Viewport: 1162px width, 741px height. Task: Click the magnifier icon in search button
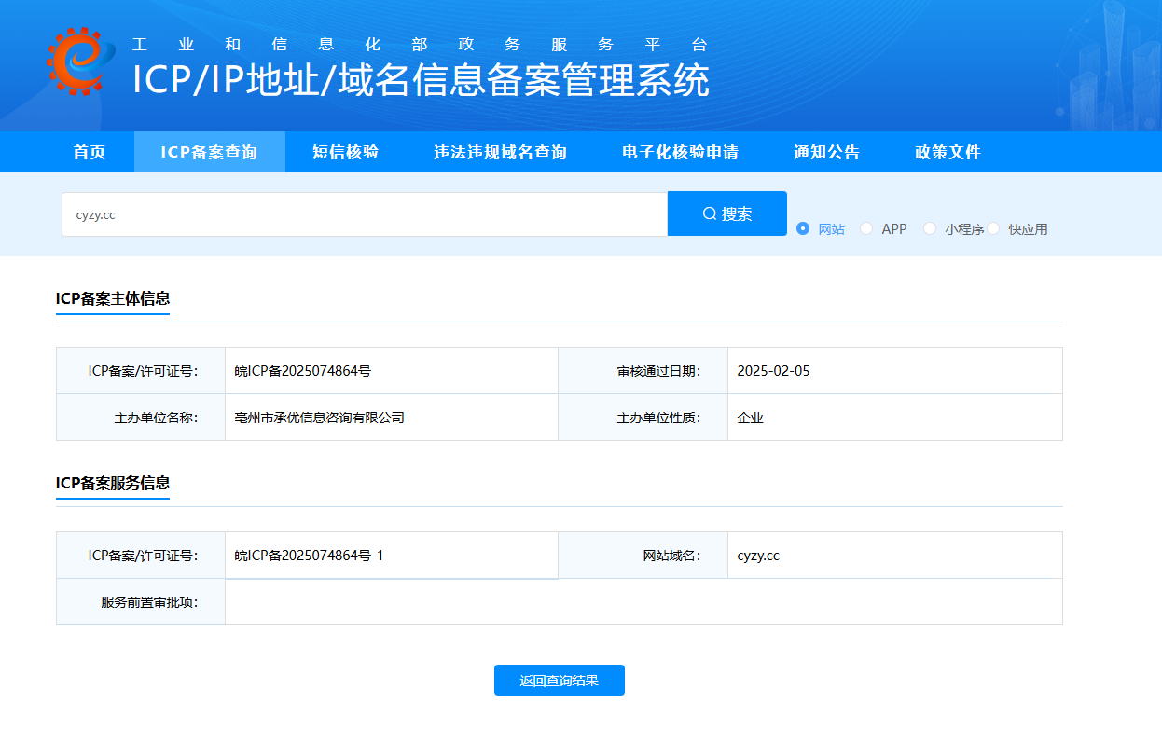(x=710, y=213)
